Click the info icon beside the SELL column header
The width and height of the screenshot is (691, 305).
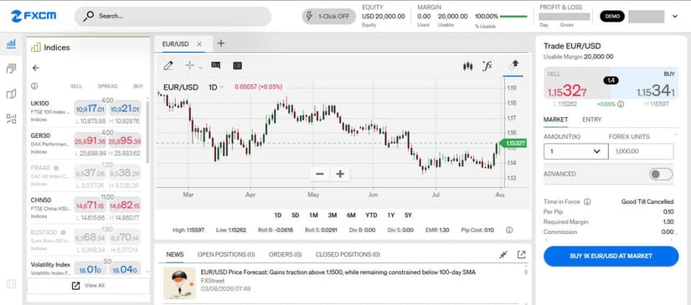pos(34,86)
